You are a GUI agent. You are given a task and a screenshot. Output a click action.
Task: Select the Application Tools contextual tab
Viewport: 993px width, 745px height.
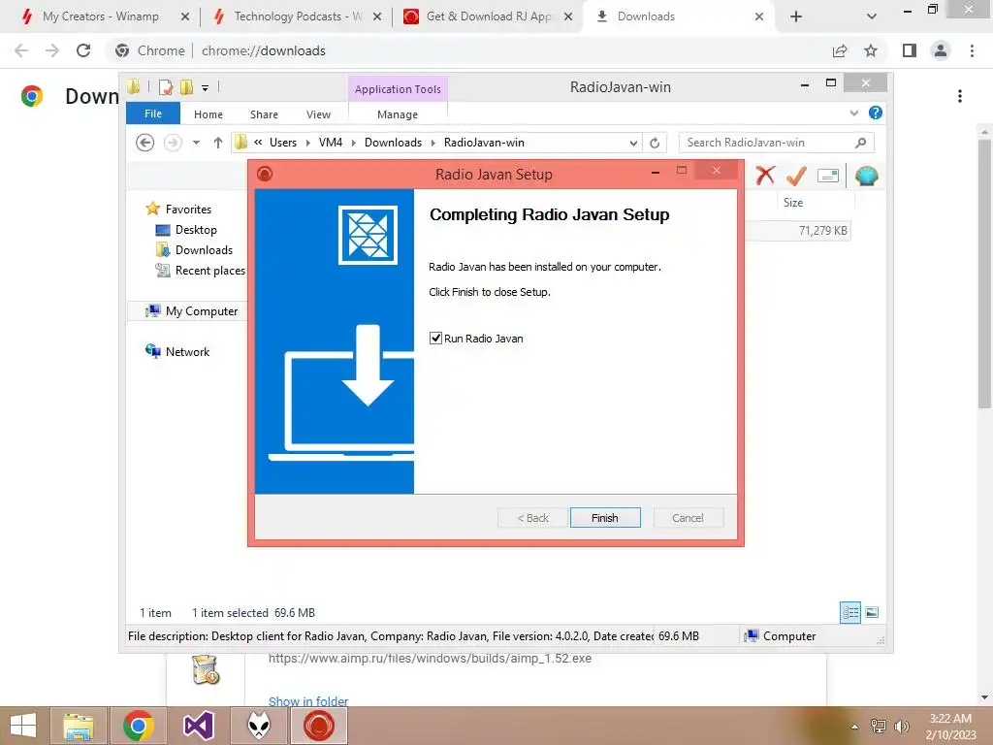[x=398, y=89]
